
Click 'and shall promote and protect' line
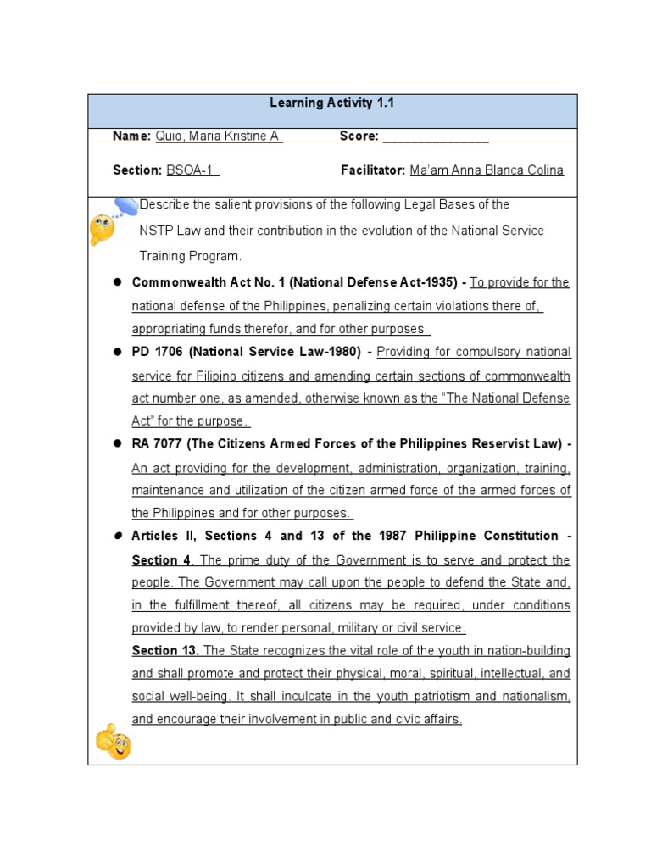pyautogui.click(x=351, y=673)
